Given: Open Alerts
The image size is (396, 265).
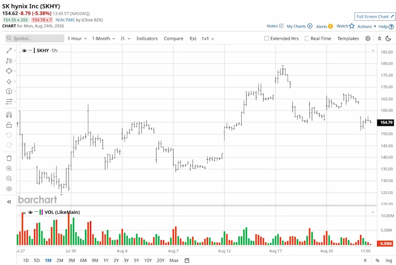Looking at the screenshot, I should 325,26.
